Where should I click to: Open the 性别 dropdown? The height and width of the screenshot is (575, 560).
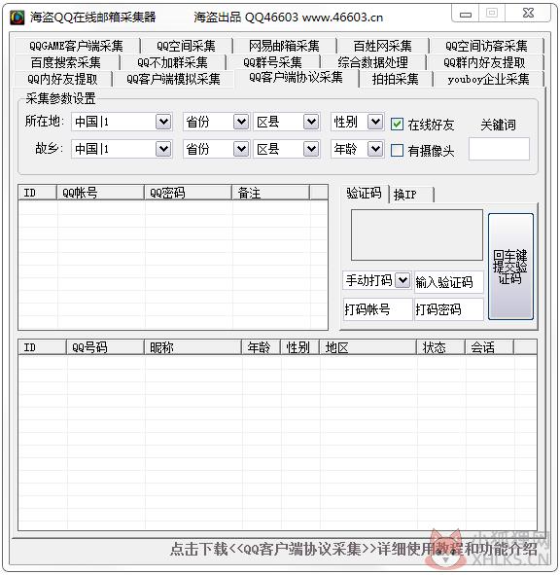click(375, 122)
